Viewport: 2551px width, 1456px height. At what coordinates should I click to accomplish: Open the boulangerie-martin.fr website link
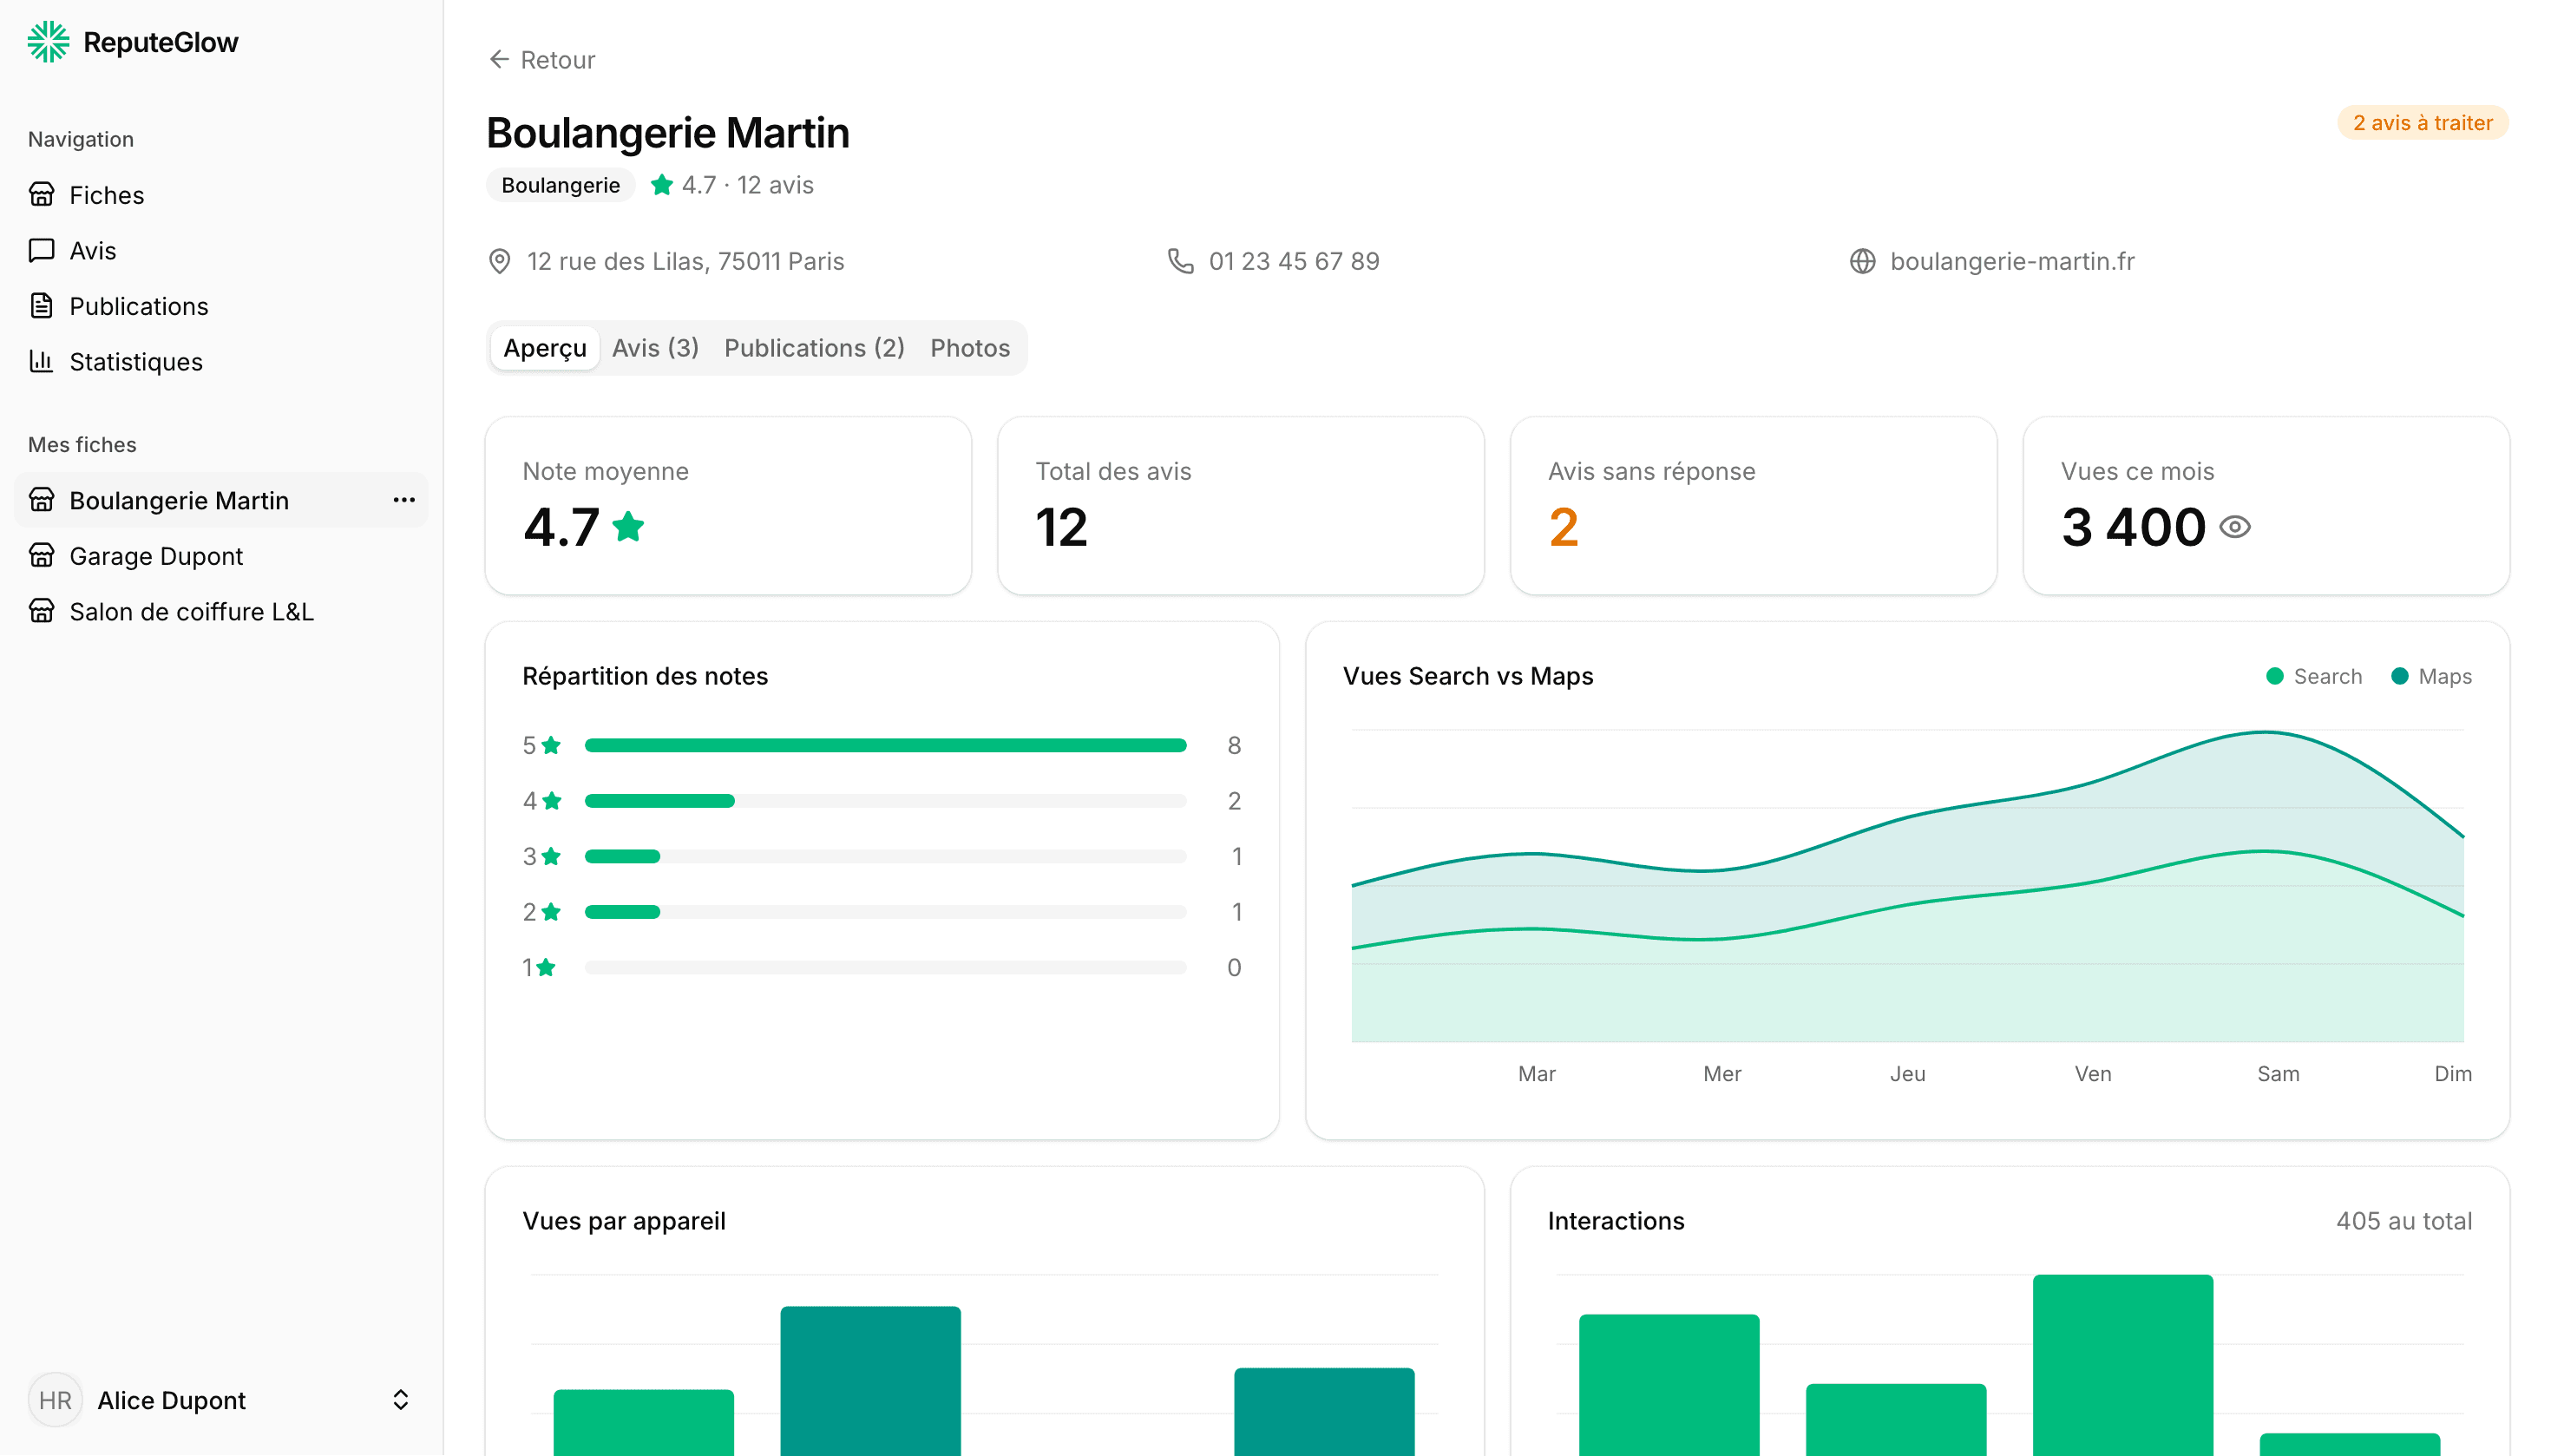pos(2012,261)
